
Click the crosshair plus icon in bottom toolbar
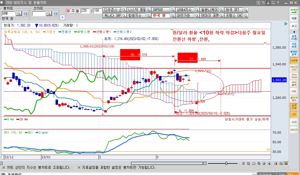tap(264, 163)
